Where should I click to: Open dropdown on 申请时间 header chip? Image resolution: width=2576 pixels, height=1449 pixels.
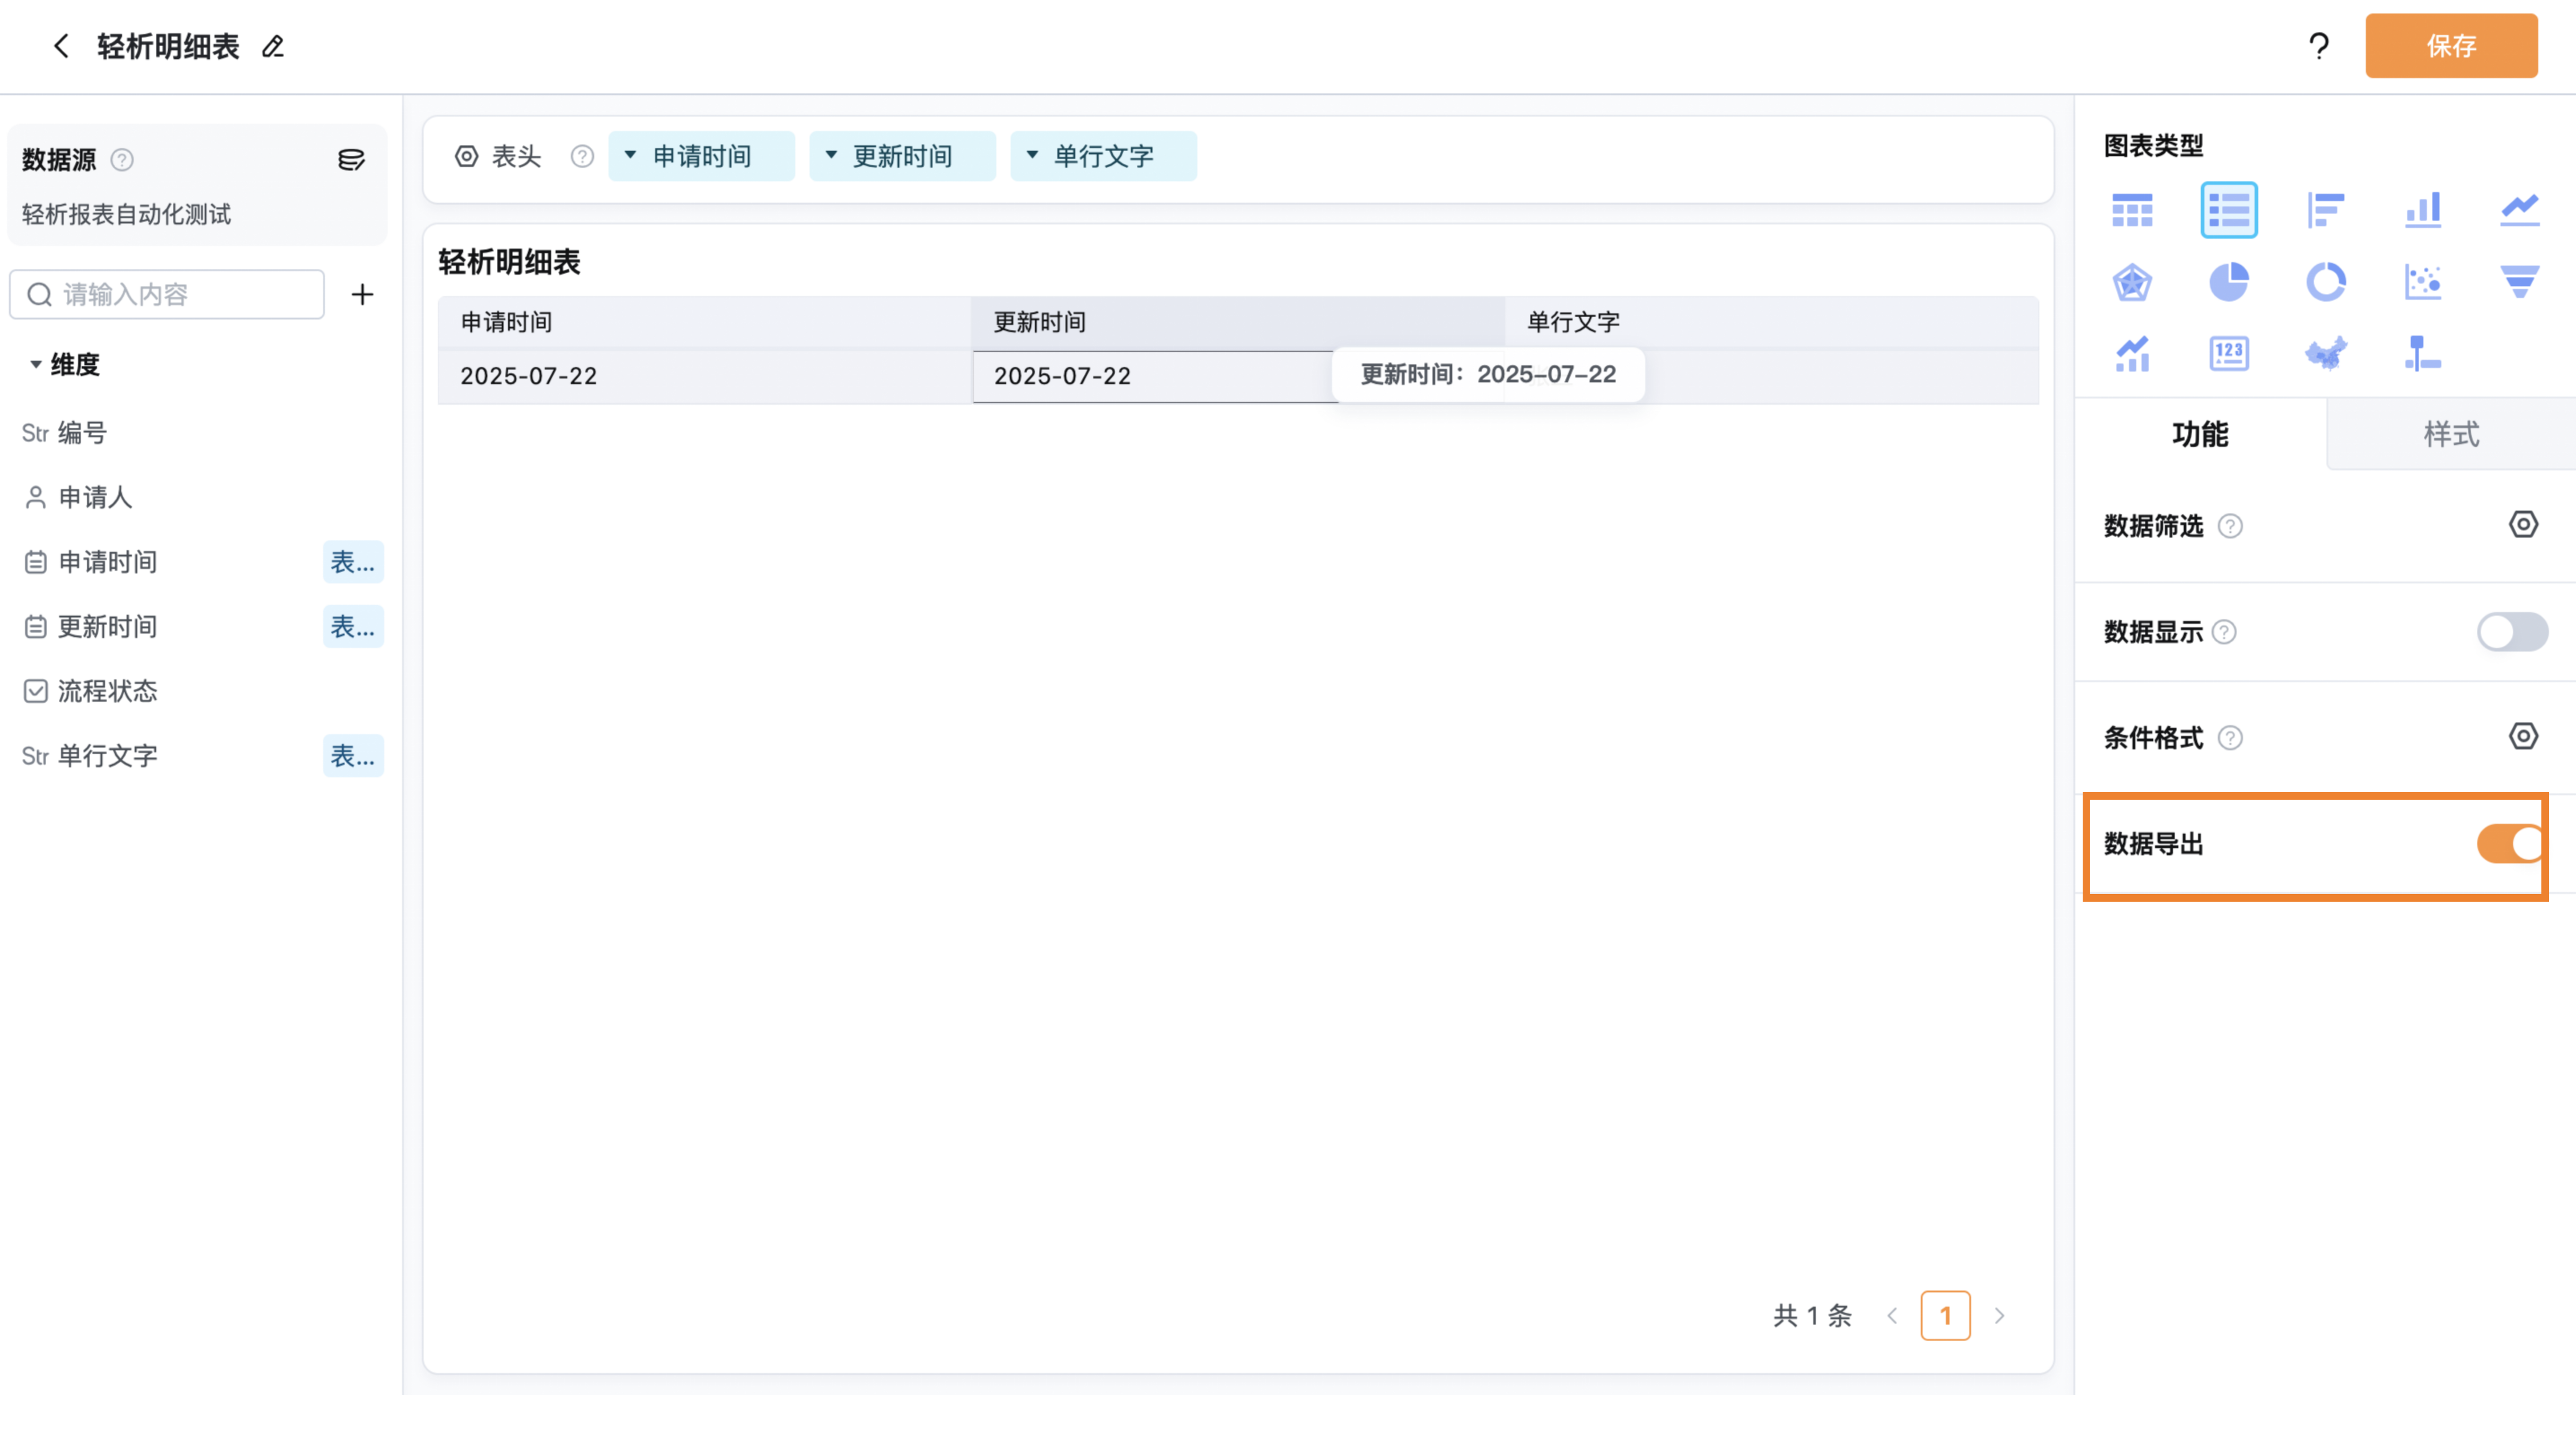point(630,155)
